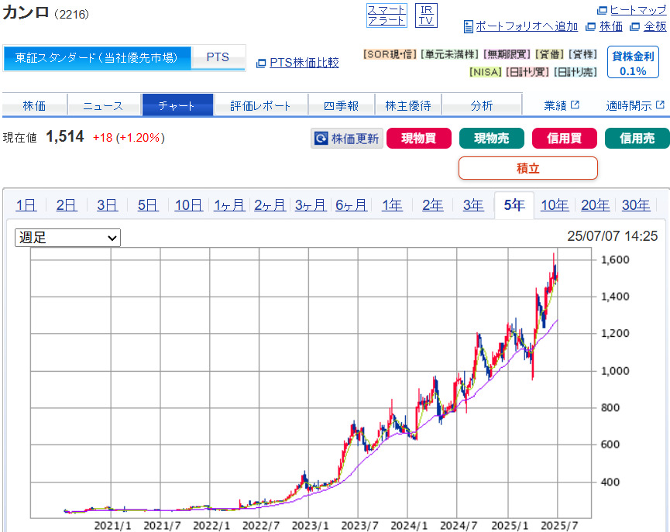
Task: Open the 適時開示 external tab
Action: [x=635, y=105]
